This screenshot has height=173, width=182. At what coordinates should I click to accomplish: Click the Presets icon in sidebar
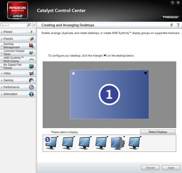coord(31,39)
